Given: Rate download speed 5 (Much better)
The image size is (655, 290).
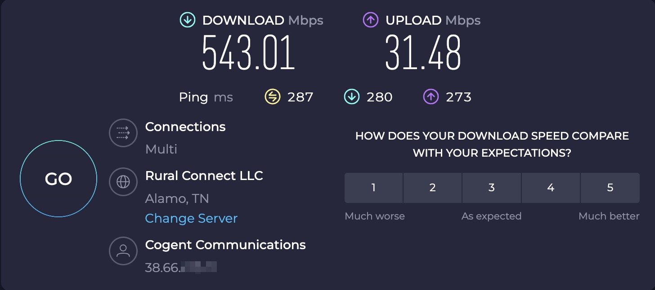Looking at the screenshot, I should point(610,188).
